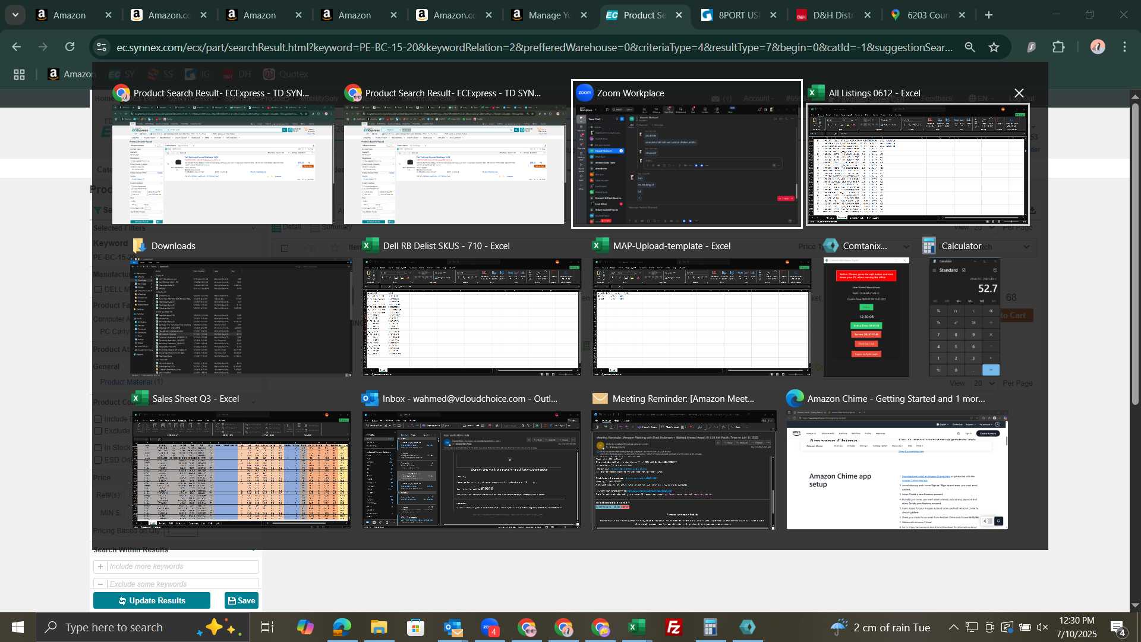
Task: Open File Explorer from taskbar
Action: [x=379, y=627]
